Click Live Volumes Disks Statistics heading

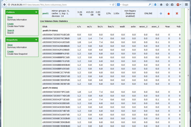(x=54, y=21)
